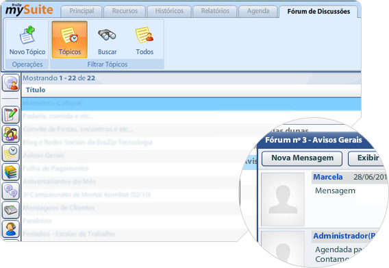Viewport: 389px width, 268px height.
Task: Open the stacked books sidebar icon
Action: point(10,171)
